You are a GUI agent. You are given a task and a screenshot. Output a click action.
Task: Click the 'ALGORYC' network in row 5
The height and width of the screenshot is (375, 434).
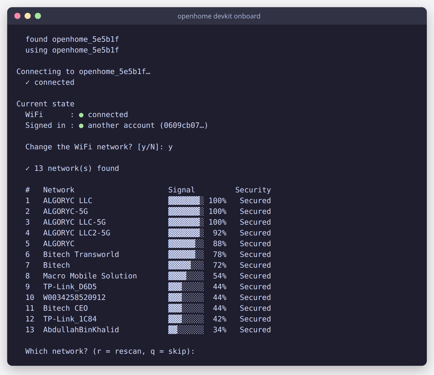coord(59,244)
